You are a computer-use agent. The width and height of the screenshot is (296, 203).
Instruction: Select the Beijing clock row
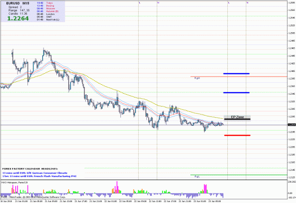45,6
